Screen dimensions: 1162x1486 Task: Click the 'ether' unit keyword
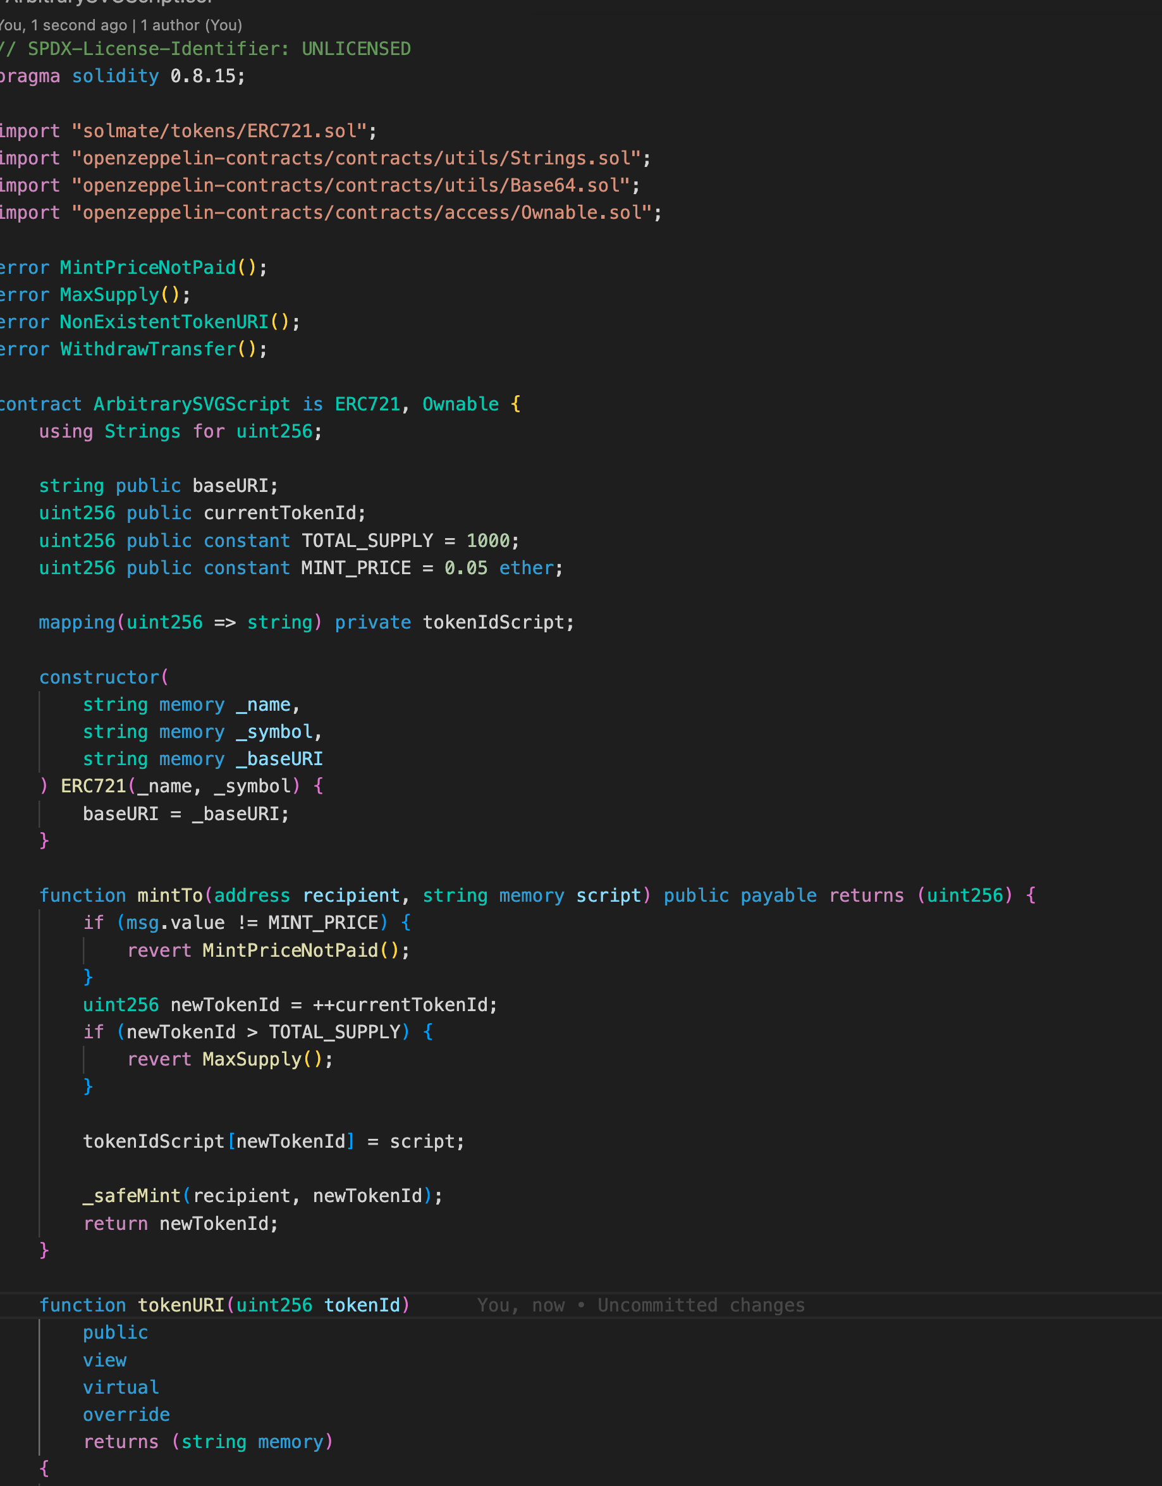tap(527, 568)
